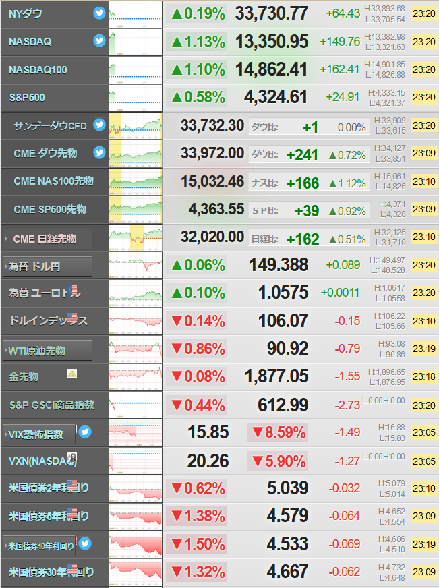Click the euro-dollar rate 1.0575
This screenshot has height=588, width=439.
[x=283, y=293]
